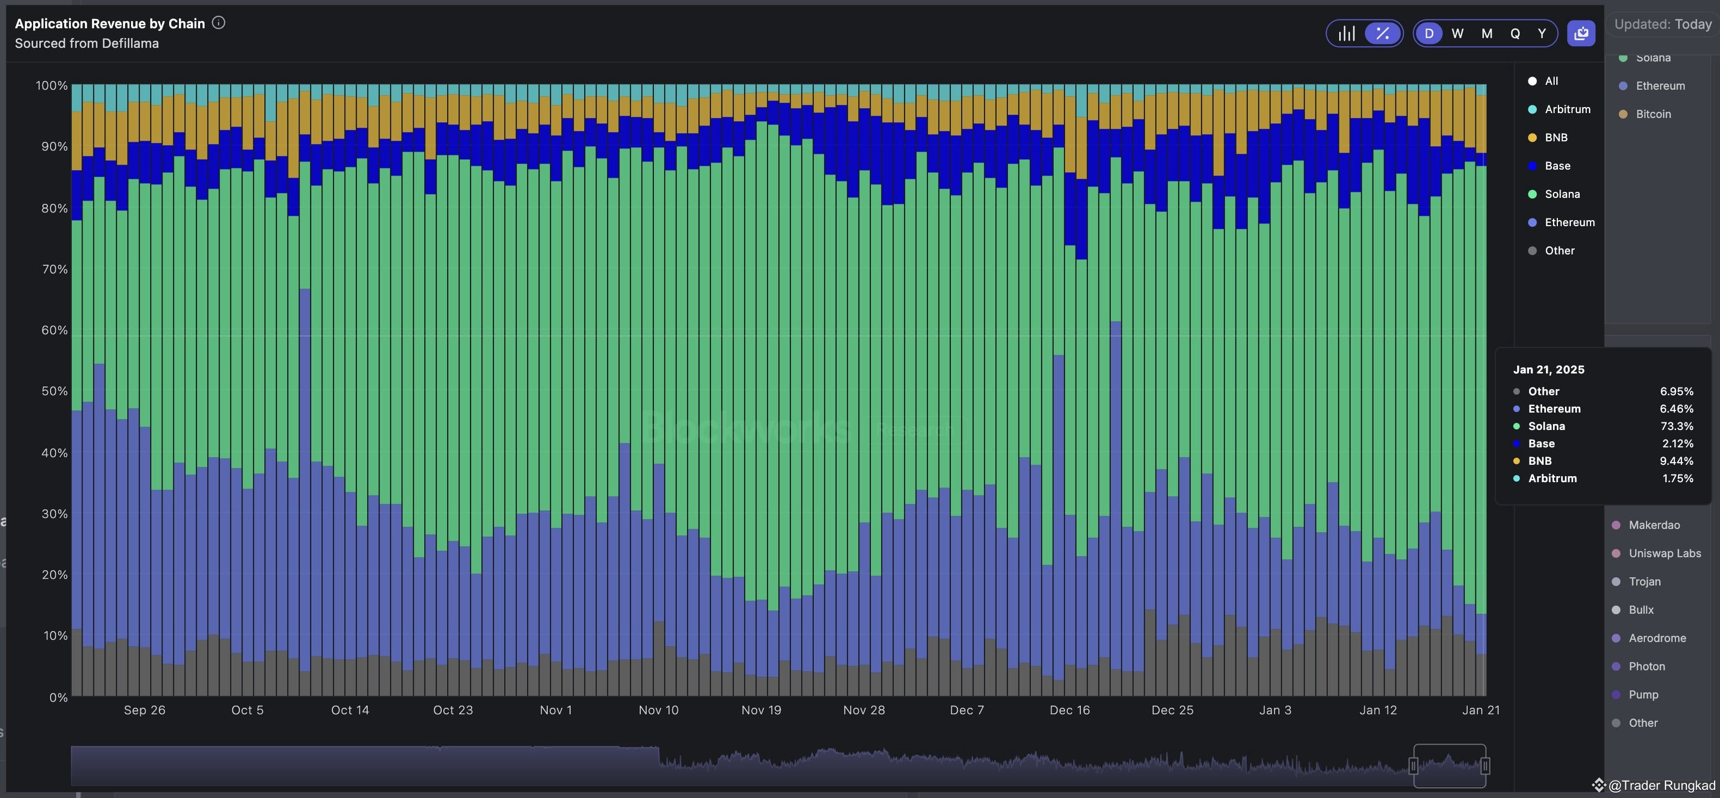
Task: Click the Uniswap Labs entry in side list
Action: [1664, 553]
